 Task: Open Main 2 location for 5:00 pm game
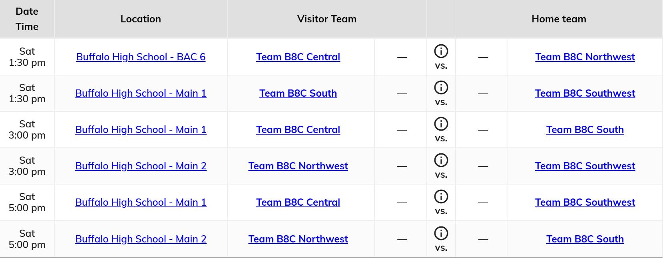(x=141, y=239)
